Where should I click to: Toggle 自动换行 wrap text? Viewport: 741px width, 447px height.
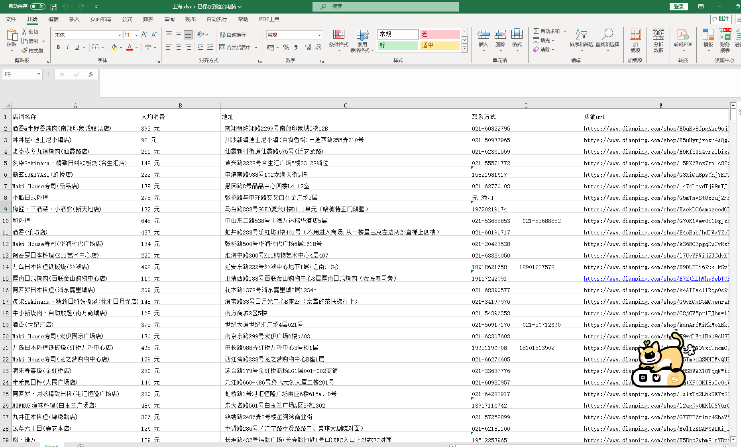pyautogui.click(x=233, y=35)
